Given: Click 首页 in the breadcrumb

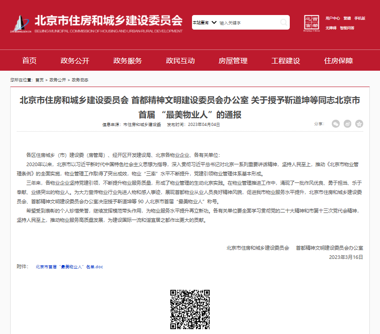Looking at the screenshot, I should coord(39,80).
